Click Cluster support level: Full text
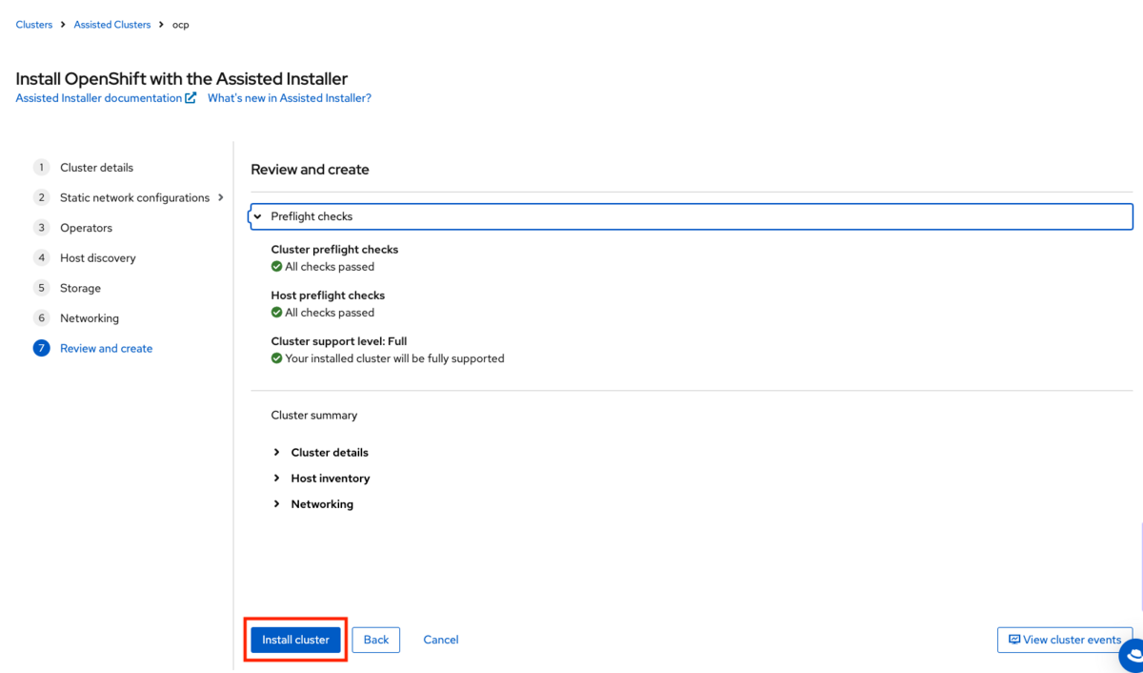Image resolution: width=1143 pixels, height=673 pixels. click(x=339, y=341)
